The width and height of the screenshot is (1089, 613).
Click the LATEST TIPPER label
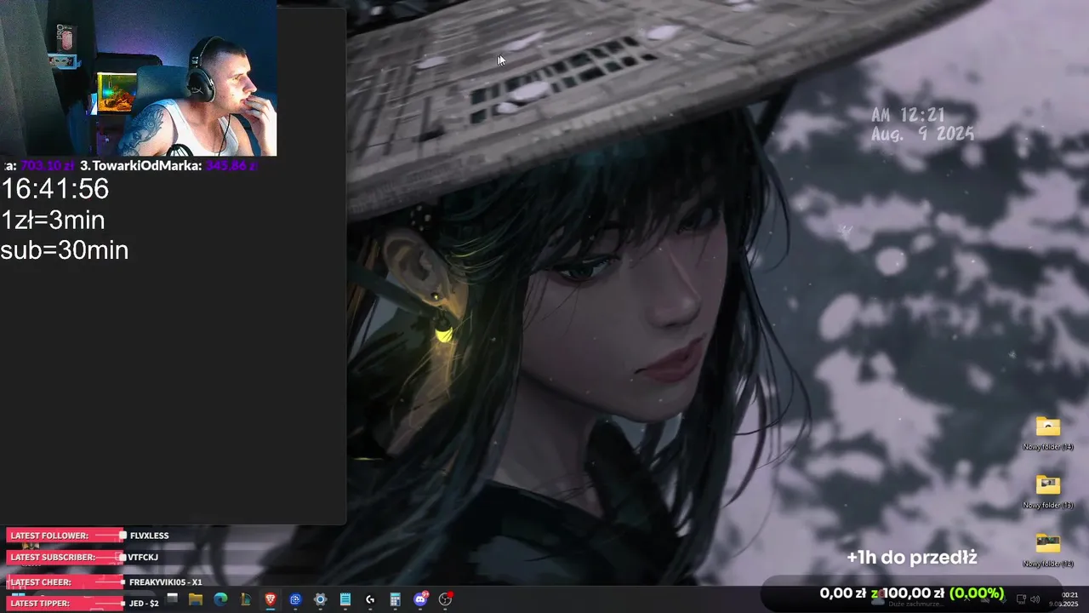(42, 603)
